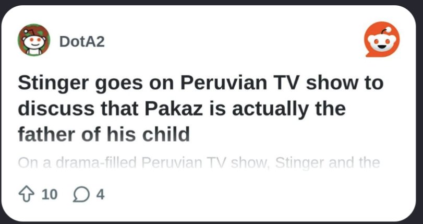423x224 pixels.
Task: Click the dark background outside the post card
Action: pyautogui.click(x=209, y=3)
